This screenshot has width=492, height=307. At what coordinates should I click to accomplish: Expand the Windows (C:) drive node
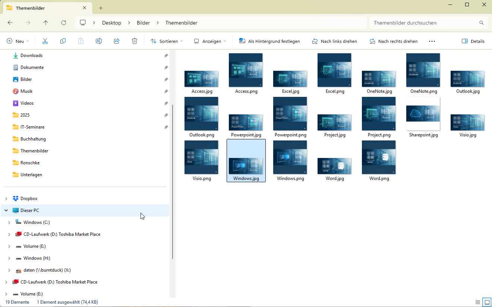click(x=9, y=222)
